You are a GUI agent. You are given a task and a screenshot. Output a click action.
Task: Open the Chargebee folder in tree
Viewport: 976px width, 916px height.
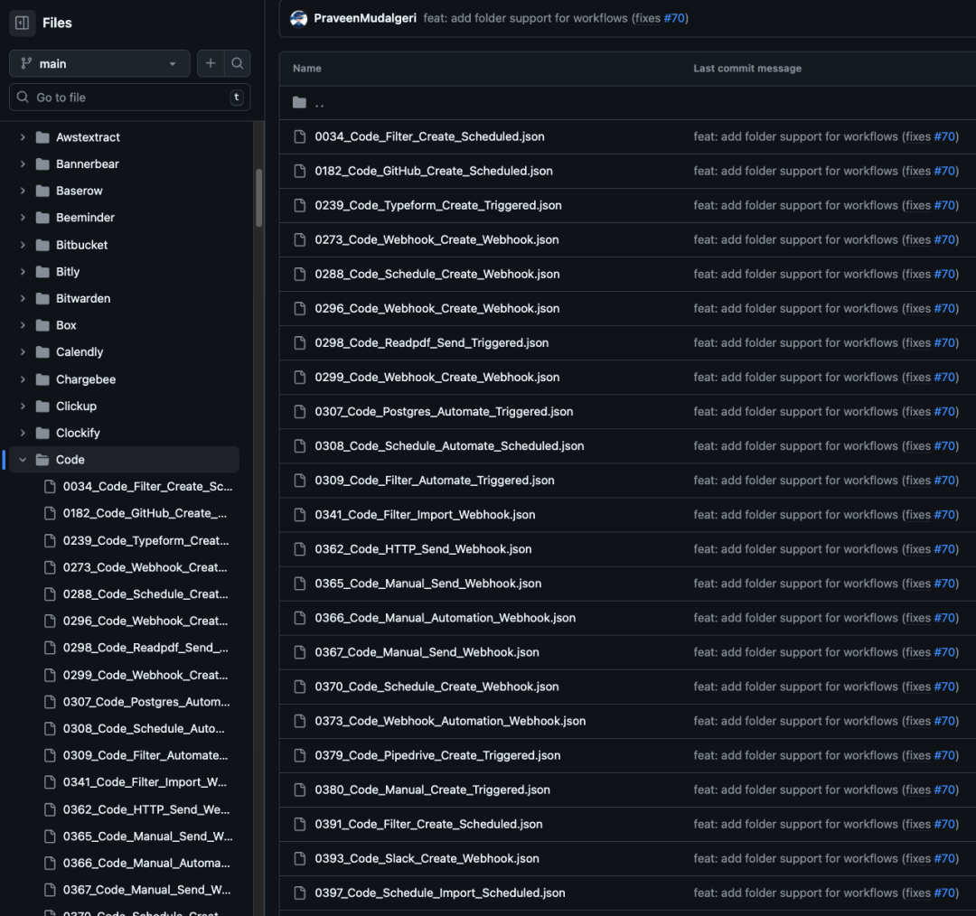86,379
